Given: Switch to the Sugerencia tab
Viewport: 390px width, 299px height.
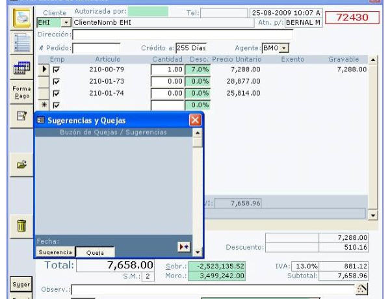Looking at the screenshot, I should pos(55,252).
